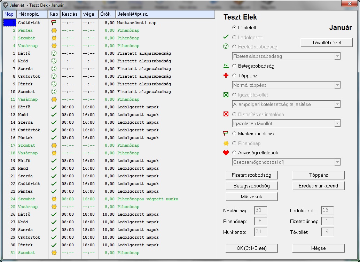Sort by the Hét napja column header

(32, 14)
